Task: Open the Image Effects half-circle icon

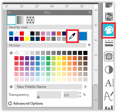Action: [x=109, y=70]
